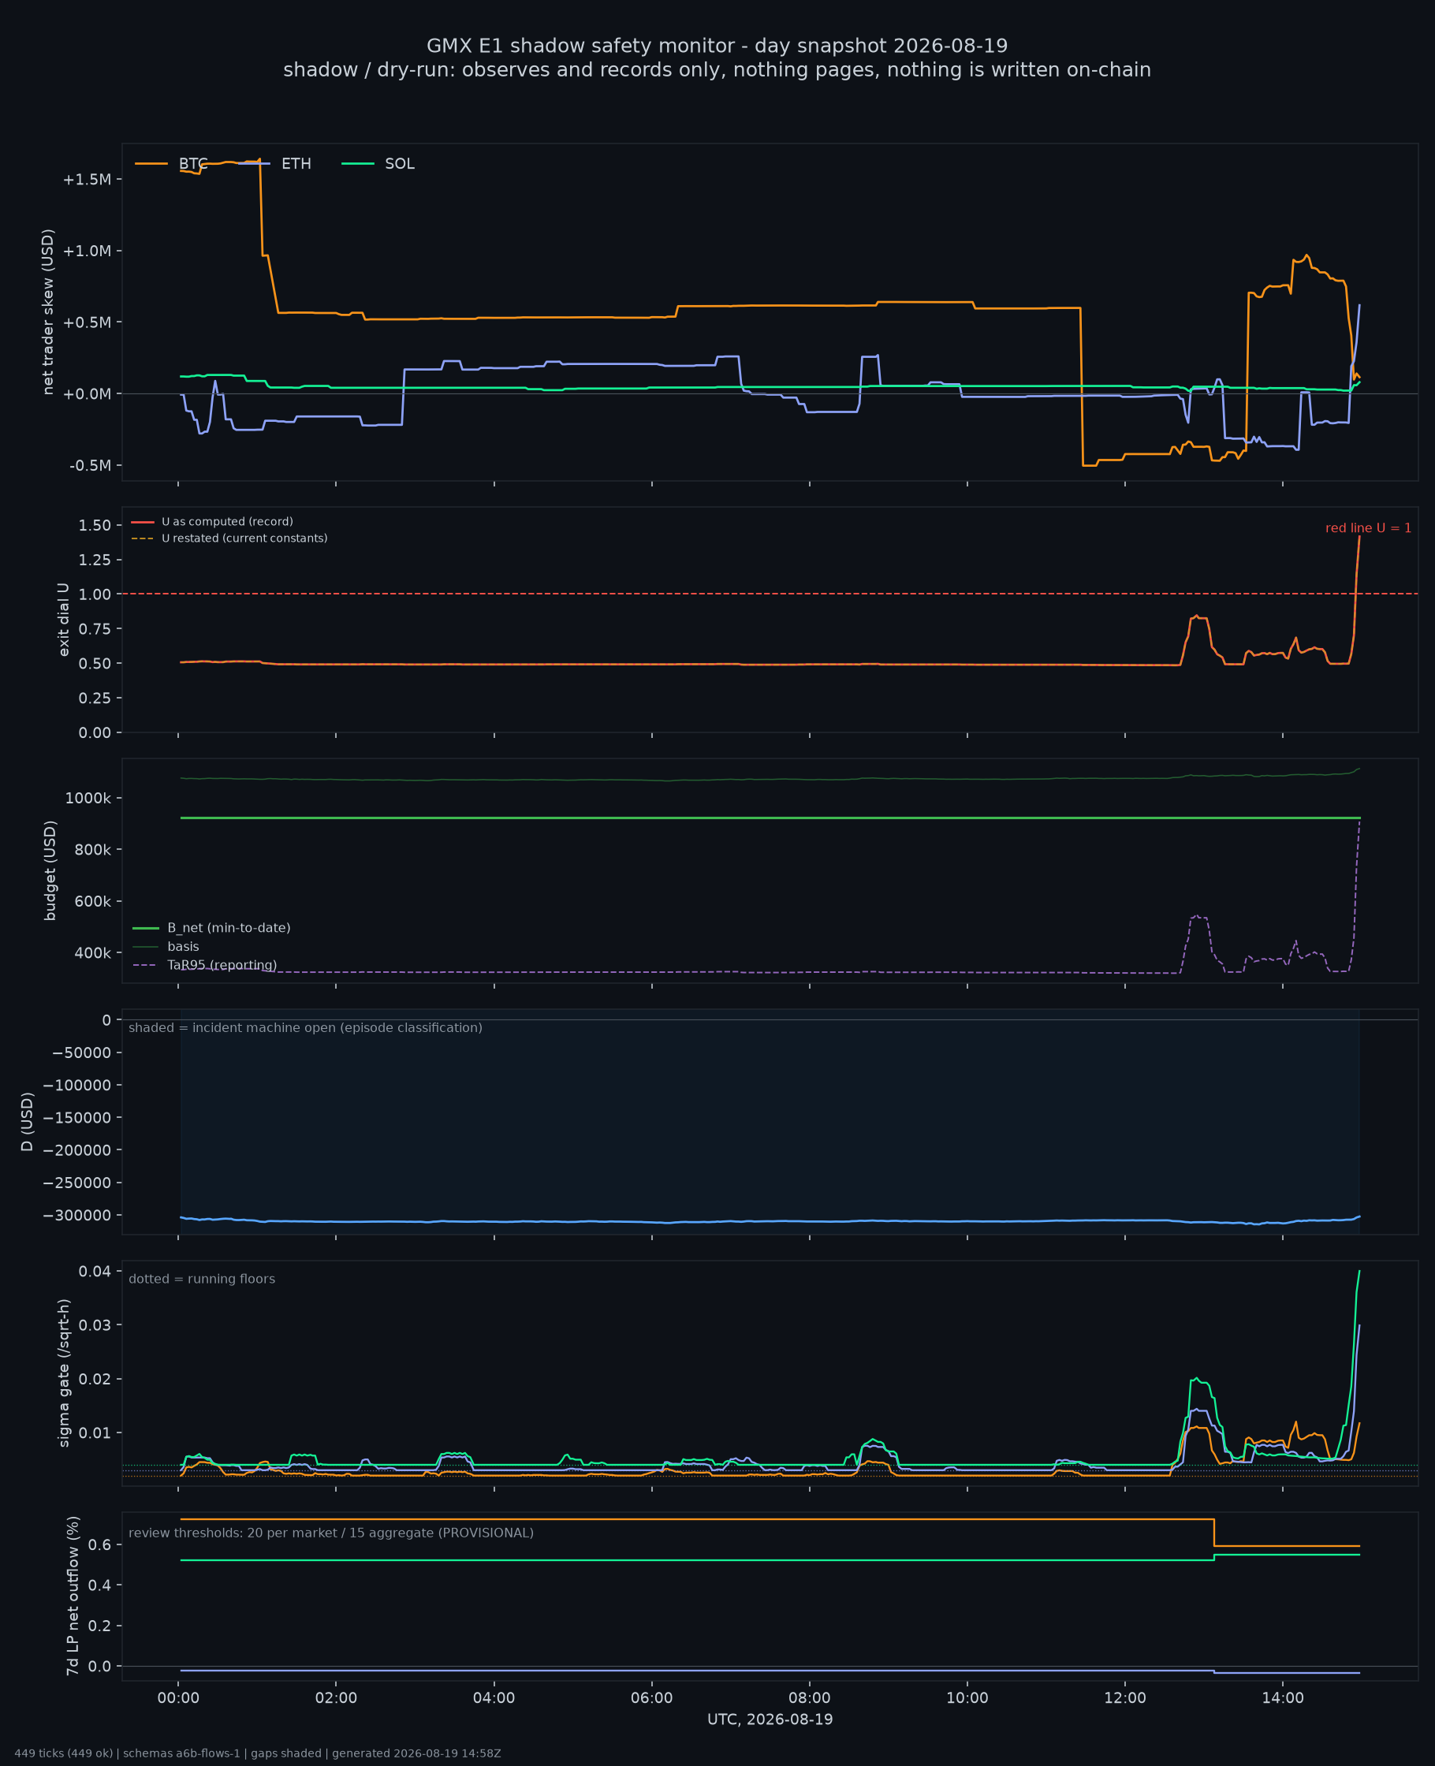Image resolution: width=1435 pixels, height=1766 pixels.
Task: Select the '-0.5M' tick label
Action: point(90,466)
